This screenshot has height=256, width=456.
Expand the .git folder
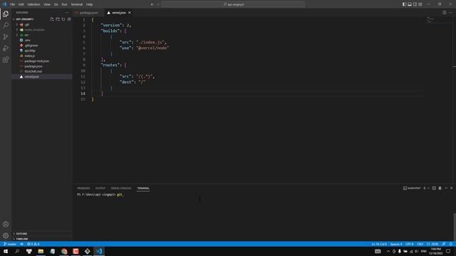[17, 25]
